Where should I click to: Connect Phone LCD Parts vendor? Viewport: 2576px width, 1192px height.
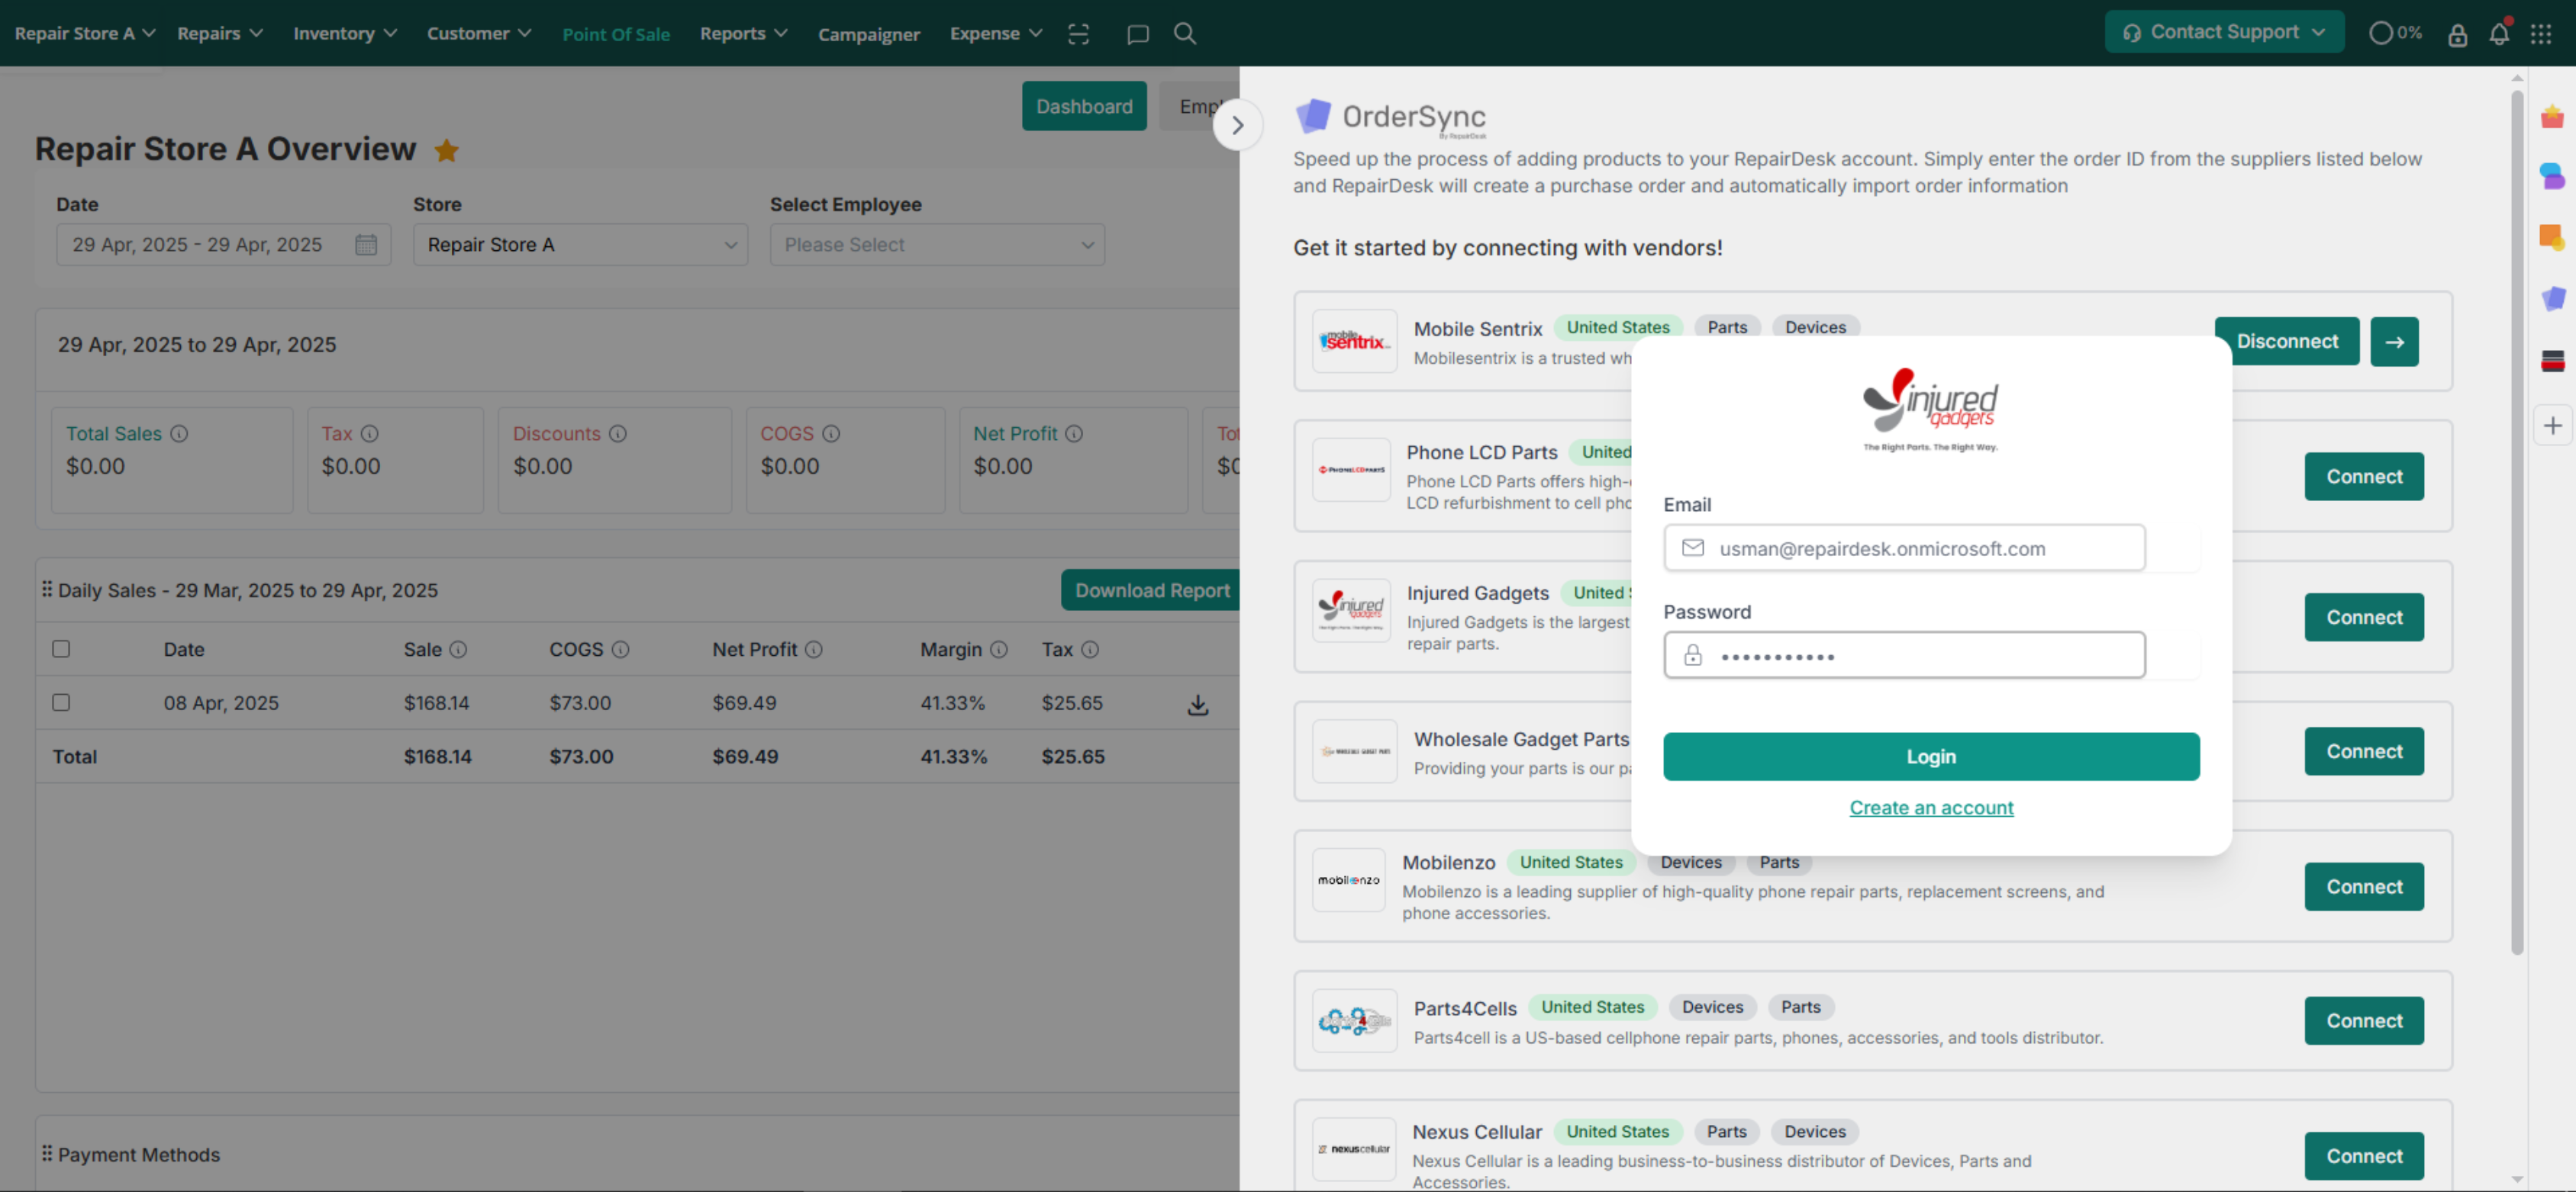[x=2364, y=477]
